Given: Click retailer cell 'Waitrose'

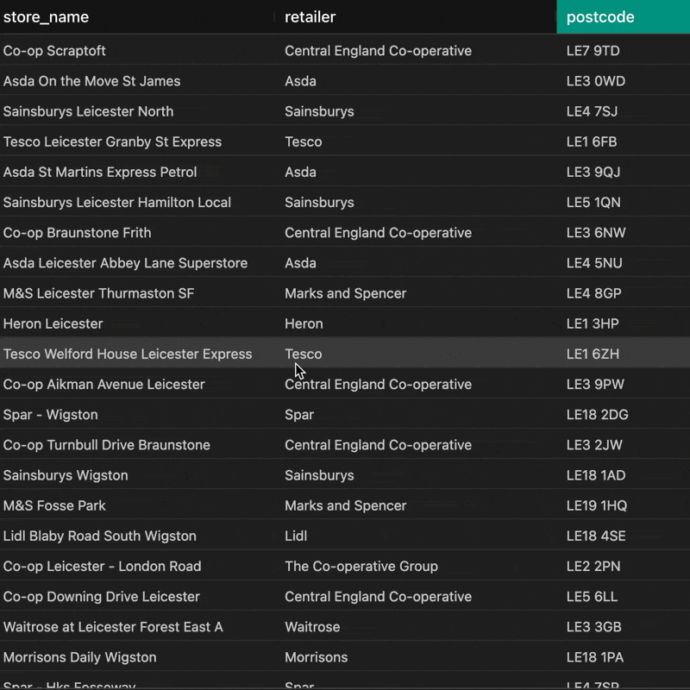Looking at the screenshot, I should click(x=312, y=628).
